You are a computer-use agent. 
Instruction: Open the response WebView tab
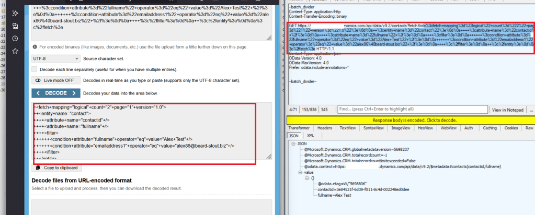click(448, 128)
